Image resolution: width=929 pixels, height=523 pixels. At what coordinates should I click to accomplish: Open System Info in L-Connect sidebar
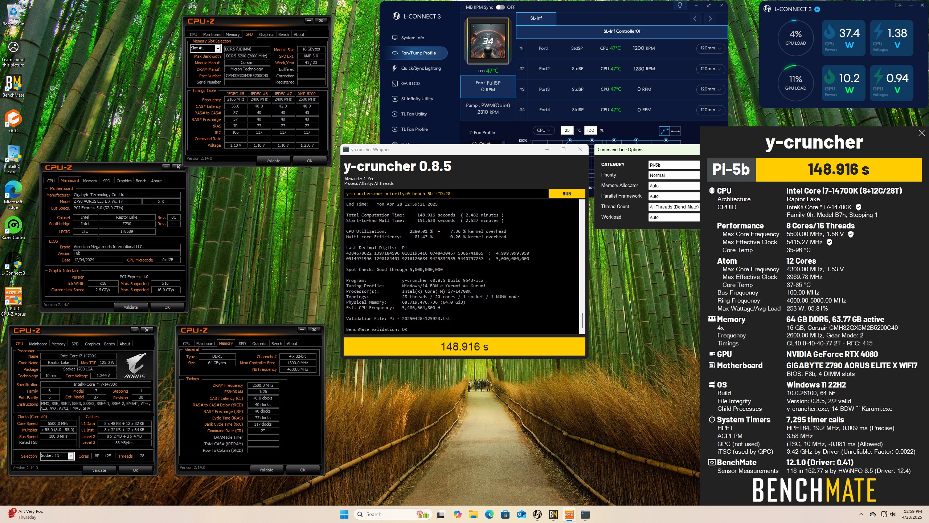tap(413, 38)
